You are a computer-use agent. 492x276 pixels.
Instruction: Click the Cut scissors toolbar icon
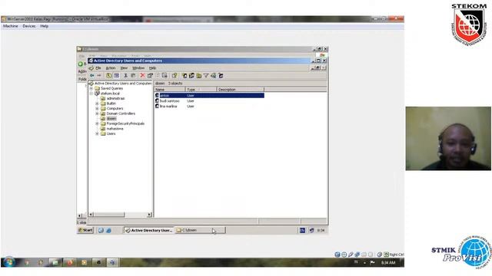click(125, 76)
